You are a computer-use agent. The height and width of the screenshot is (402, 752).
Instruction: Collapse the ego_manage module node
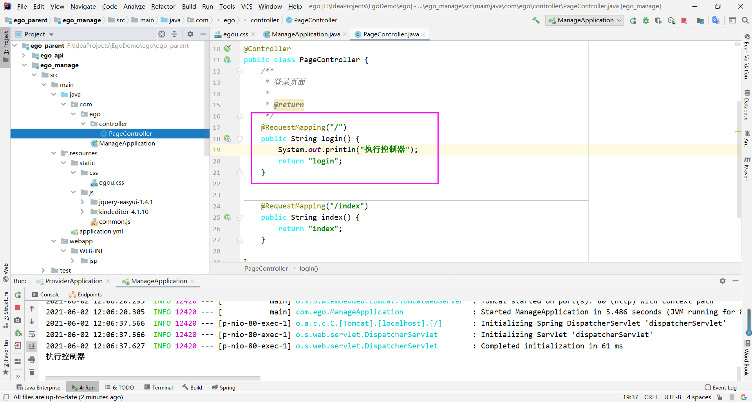click(x=24, y=65)
